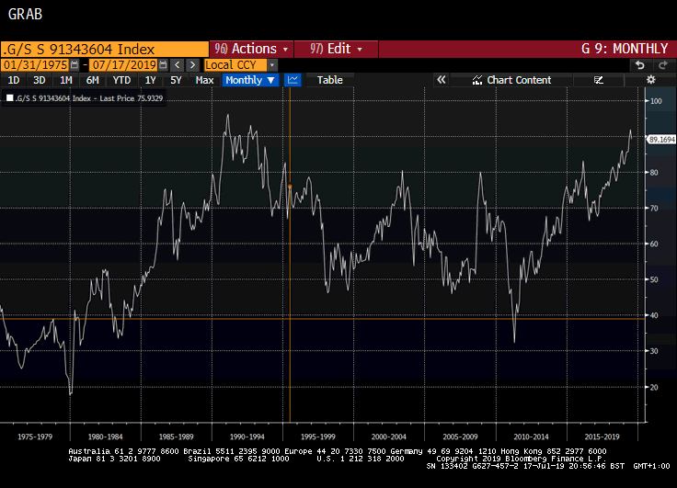
Task: Click 2015-2019 x-axis label
Action: point(602,437)
